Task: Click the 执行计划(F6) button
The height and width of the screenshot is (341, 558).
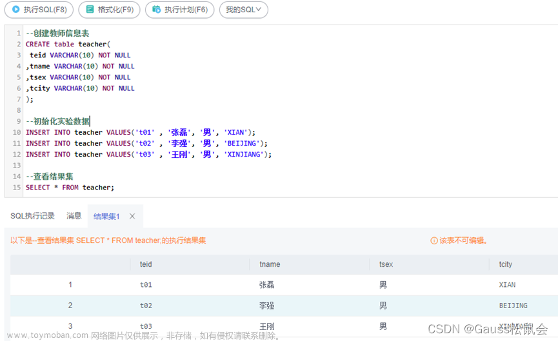Action: pos(180,10)
